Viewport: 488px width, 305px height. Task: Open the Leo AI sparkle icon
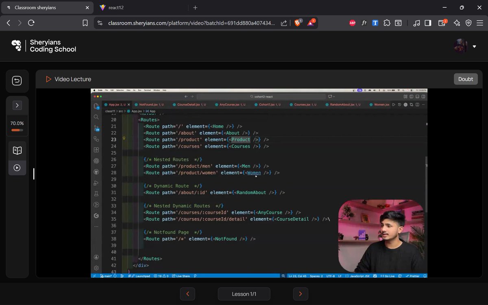click(457, 23)
